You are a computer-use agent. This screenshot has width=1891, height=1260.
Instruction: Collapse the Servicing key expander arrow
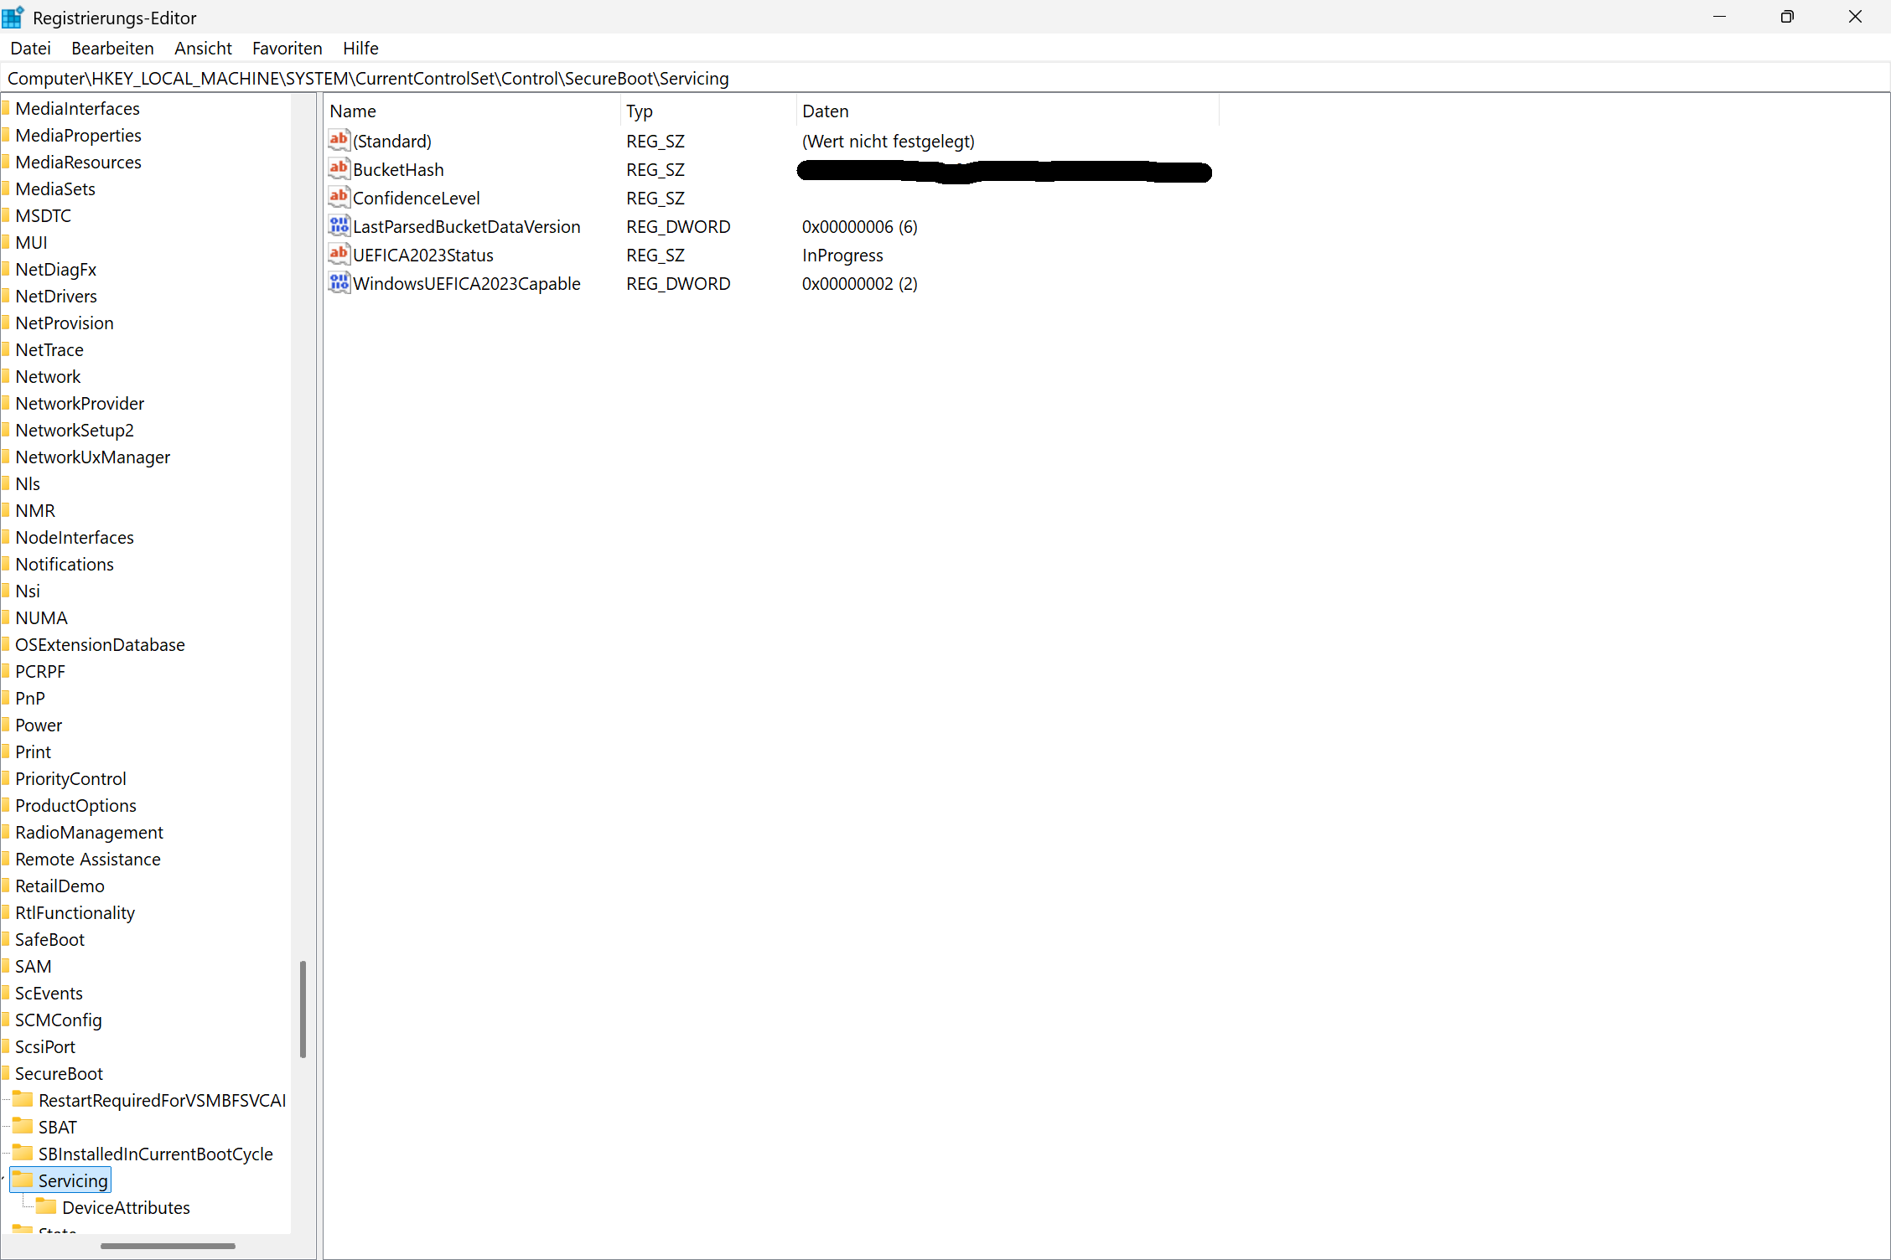pyautogui.click(x=3, y=1180)
